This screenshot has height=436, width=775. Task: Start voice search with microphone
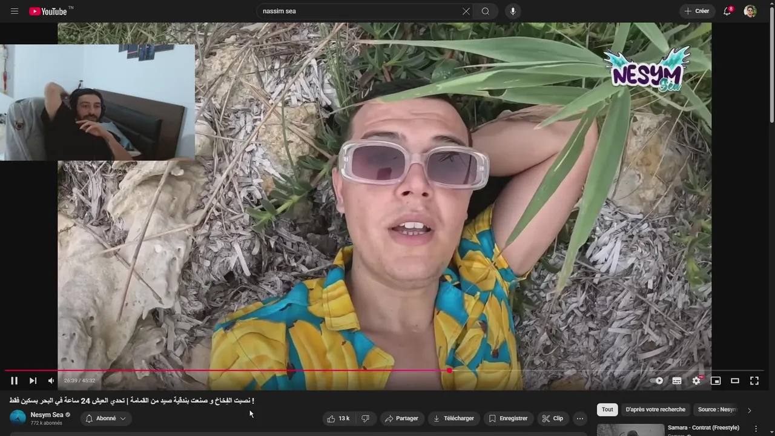(513, 11)
